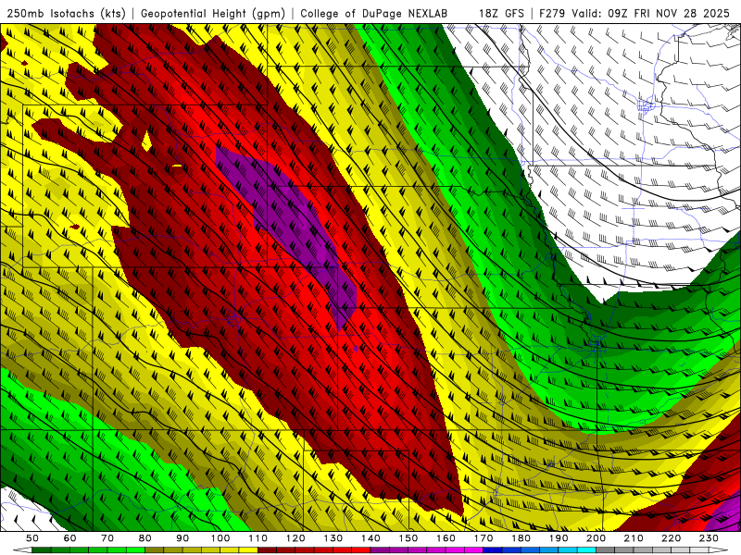Click the "18Z GFS" model run label
Image resolution: width=741 pixels, height=555 pixels.
pyautogui.click(x=501, y=14)
